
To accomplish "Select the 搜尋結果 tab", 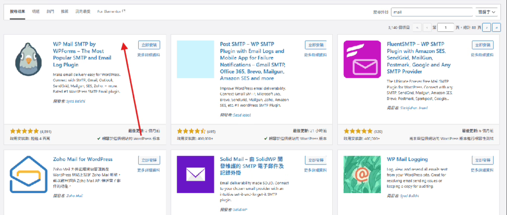I will [x=17, y=11].
